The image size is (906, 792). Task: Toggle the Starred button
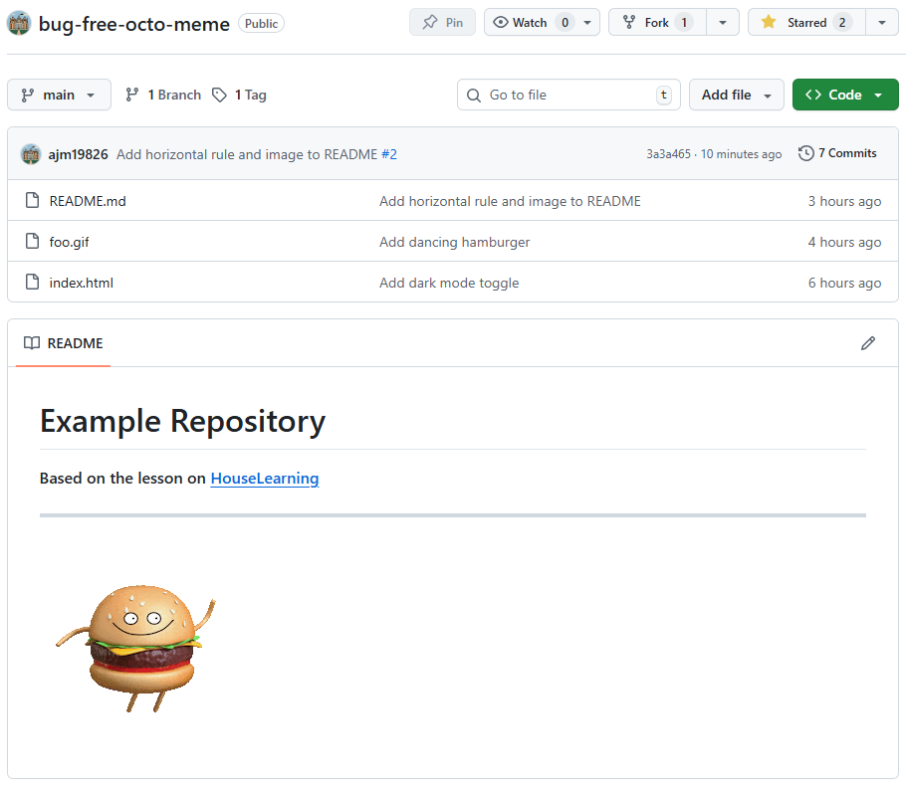806,22
